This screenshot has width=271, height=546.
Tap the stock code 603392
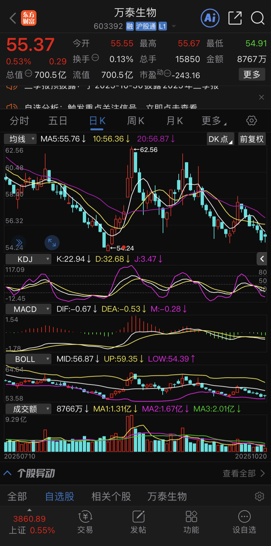click(108, 26)
